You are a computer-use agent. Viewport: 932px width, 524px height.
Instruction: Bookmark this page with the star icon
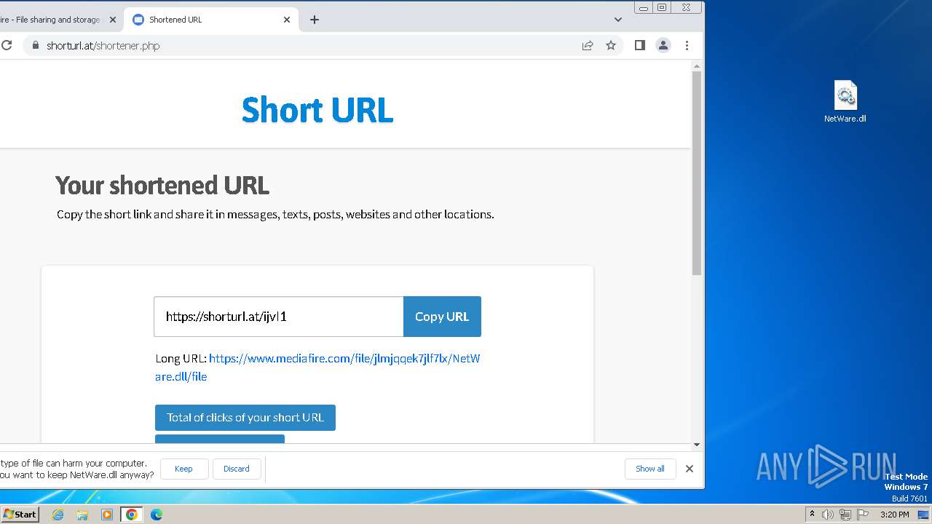click(x=611, y=45)
